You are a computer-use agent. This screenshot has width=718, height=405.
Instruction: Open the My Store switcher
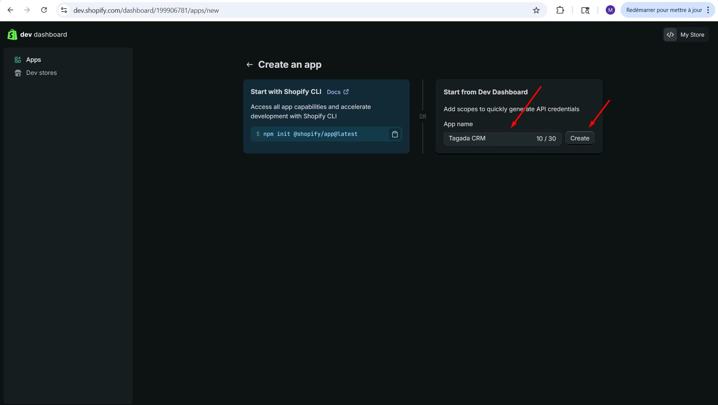[692, 34]
